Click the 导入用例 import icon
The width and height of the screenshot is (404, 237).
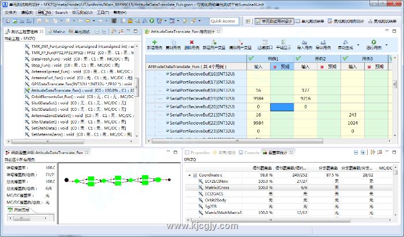tap(304, 42)
